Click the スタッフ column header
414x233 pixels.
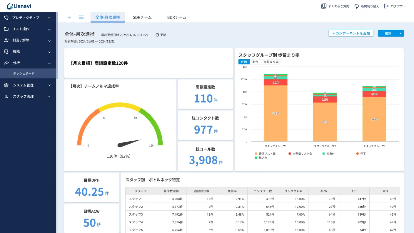click(141, 191)
